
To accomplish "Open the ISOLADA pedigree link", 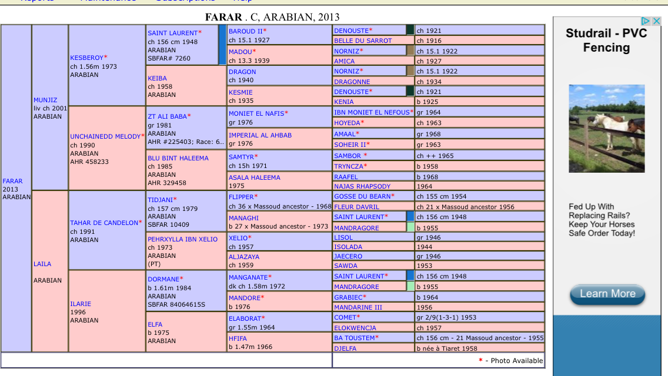I will [348, 247].
